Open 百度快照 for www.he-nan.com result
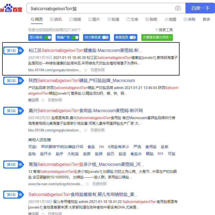The image size is (215, 215). click(x=99, y=184)
